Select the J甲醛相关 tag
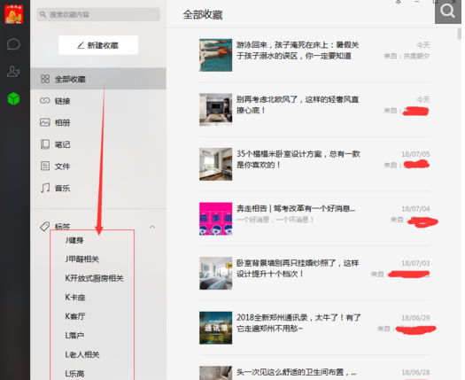465x380 pixels. tap(82, 259)
